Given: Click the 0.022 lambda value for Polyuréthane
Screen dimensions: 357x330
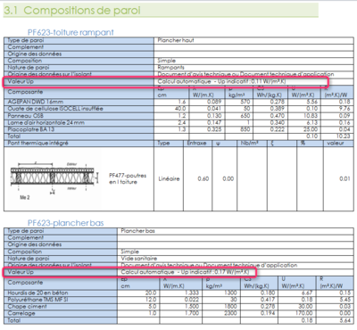Looking at the screenshot, I should tap(192, 300).
